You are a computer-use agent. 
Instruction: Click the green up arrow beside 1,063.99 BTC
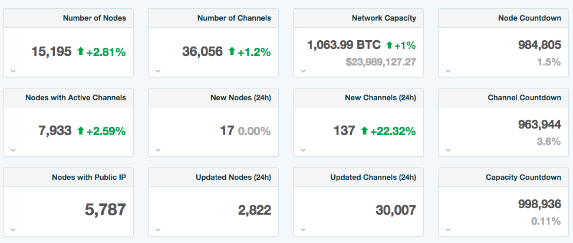(x=389, y=45)
